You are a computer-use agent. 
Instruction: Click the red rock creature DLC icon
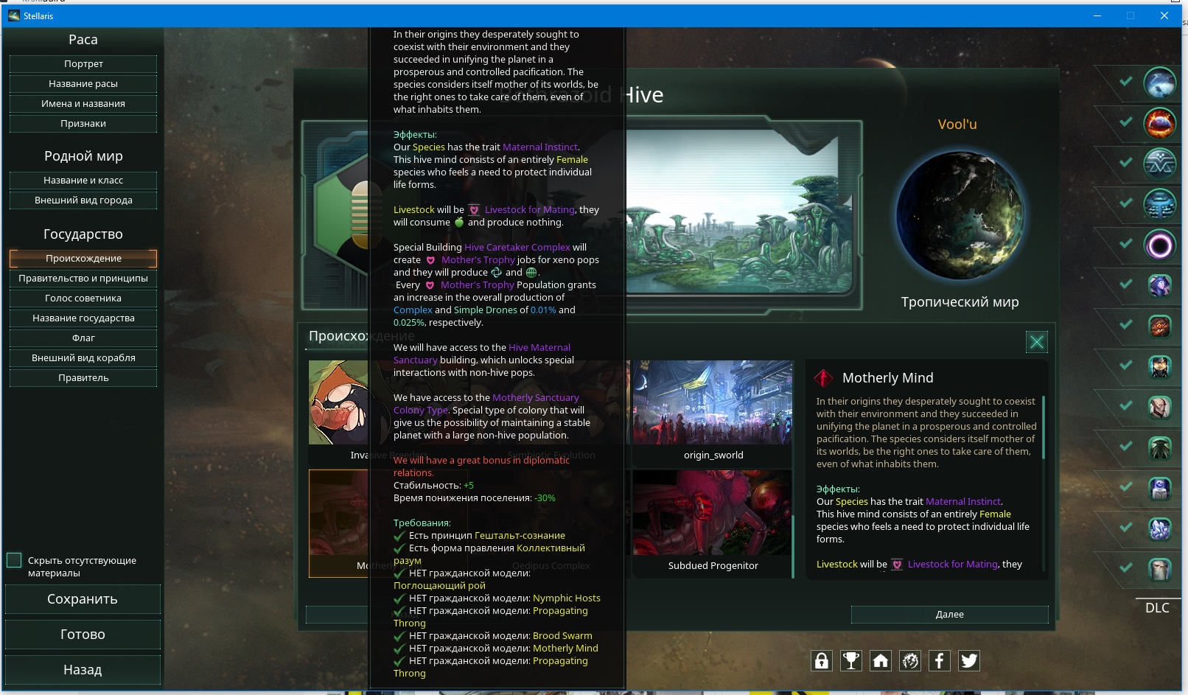tap(1159, 326)
